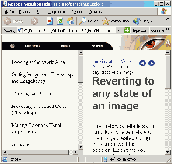Go to previous help topic arrow
172x164 pixels.
pyautogui.click(x=142, y=63)
